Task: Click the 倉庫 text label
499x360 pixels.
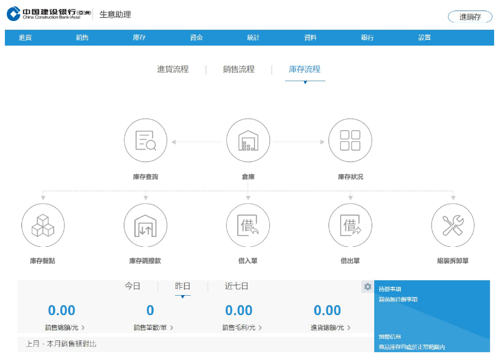Action: pos(248,177)
